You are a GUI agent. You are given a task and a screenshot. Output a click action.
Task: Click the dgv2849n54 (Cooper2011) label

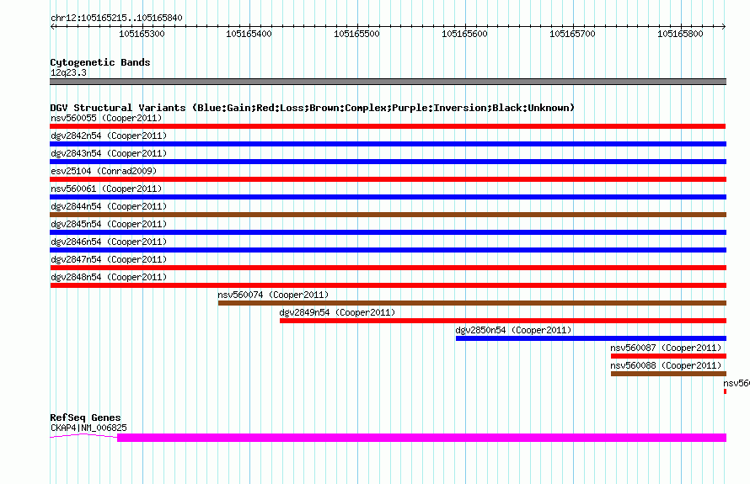click(337, 312)
